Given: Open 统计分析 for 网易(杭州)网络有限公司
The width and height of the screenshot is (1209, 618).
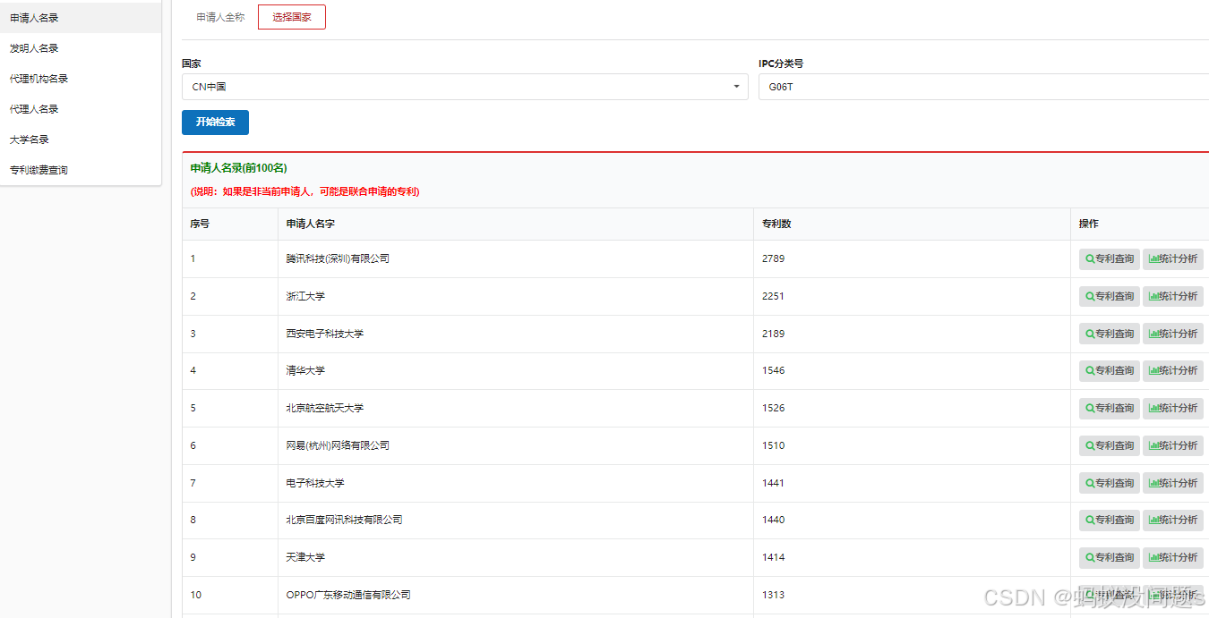Looking at the screenshot, I should pyautogui.click(x=1172, y=445).
